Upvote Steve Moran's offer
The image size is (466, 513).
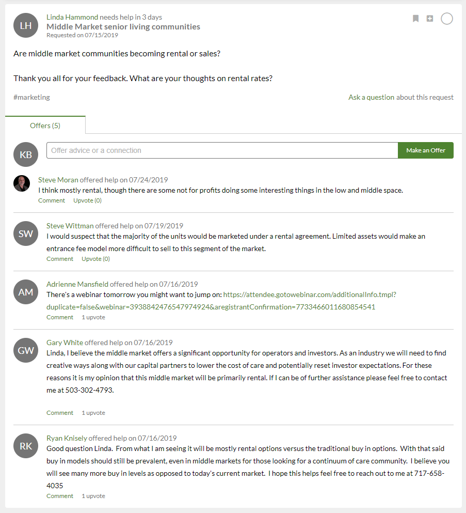(x=87, y=200)
